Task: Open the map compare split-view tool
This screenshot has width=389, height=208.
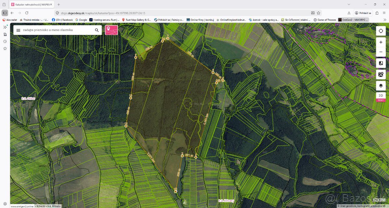Action: click(381, 63)
